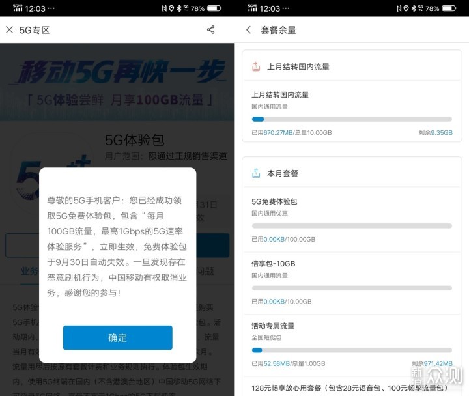Select the 5G免费体验包 usage progress bar

(x=351, y=226)
